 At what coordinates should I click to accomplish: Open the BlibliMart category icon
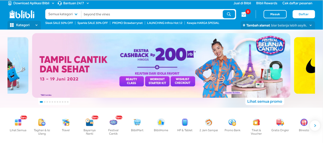click(x=137, y=123)
